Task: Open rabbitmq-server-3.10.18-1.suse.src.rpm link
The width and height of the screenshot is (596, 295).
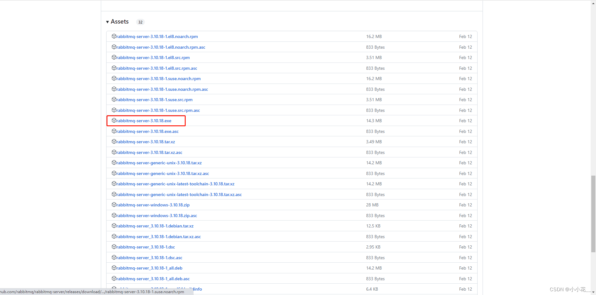Action: [155, 100]
